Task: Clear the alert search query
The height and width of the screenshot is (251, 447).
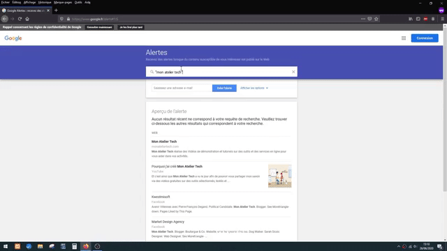Action: pyautogui.click(x=293, y=72)
